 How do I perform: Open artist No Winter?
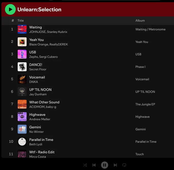pyautogui.click(x=36, y=132)
